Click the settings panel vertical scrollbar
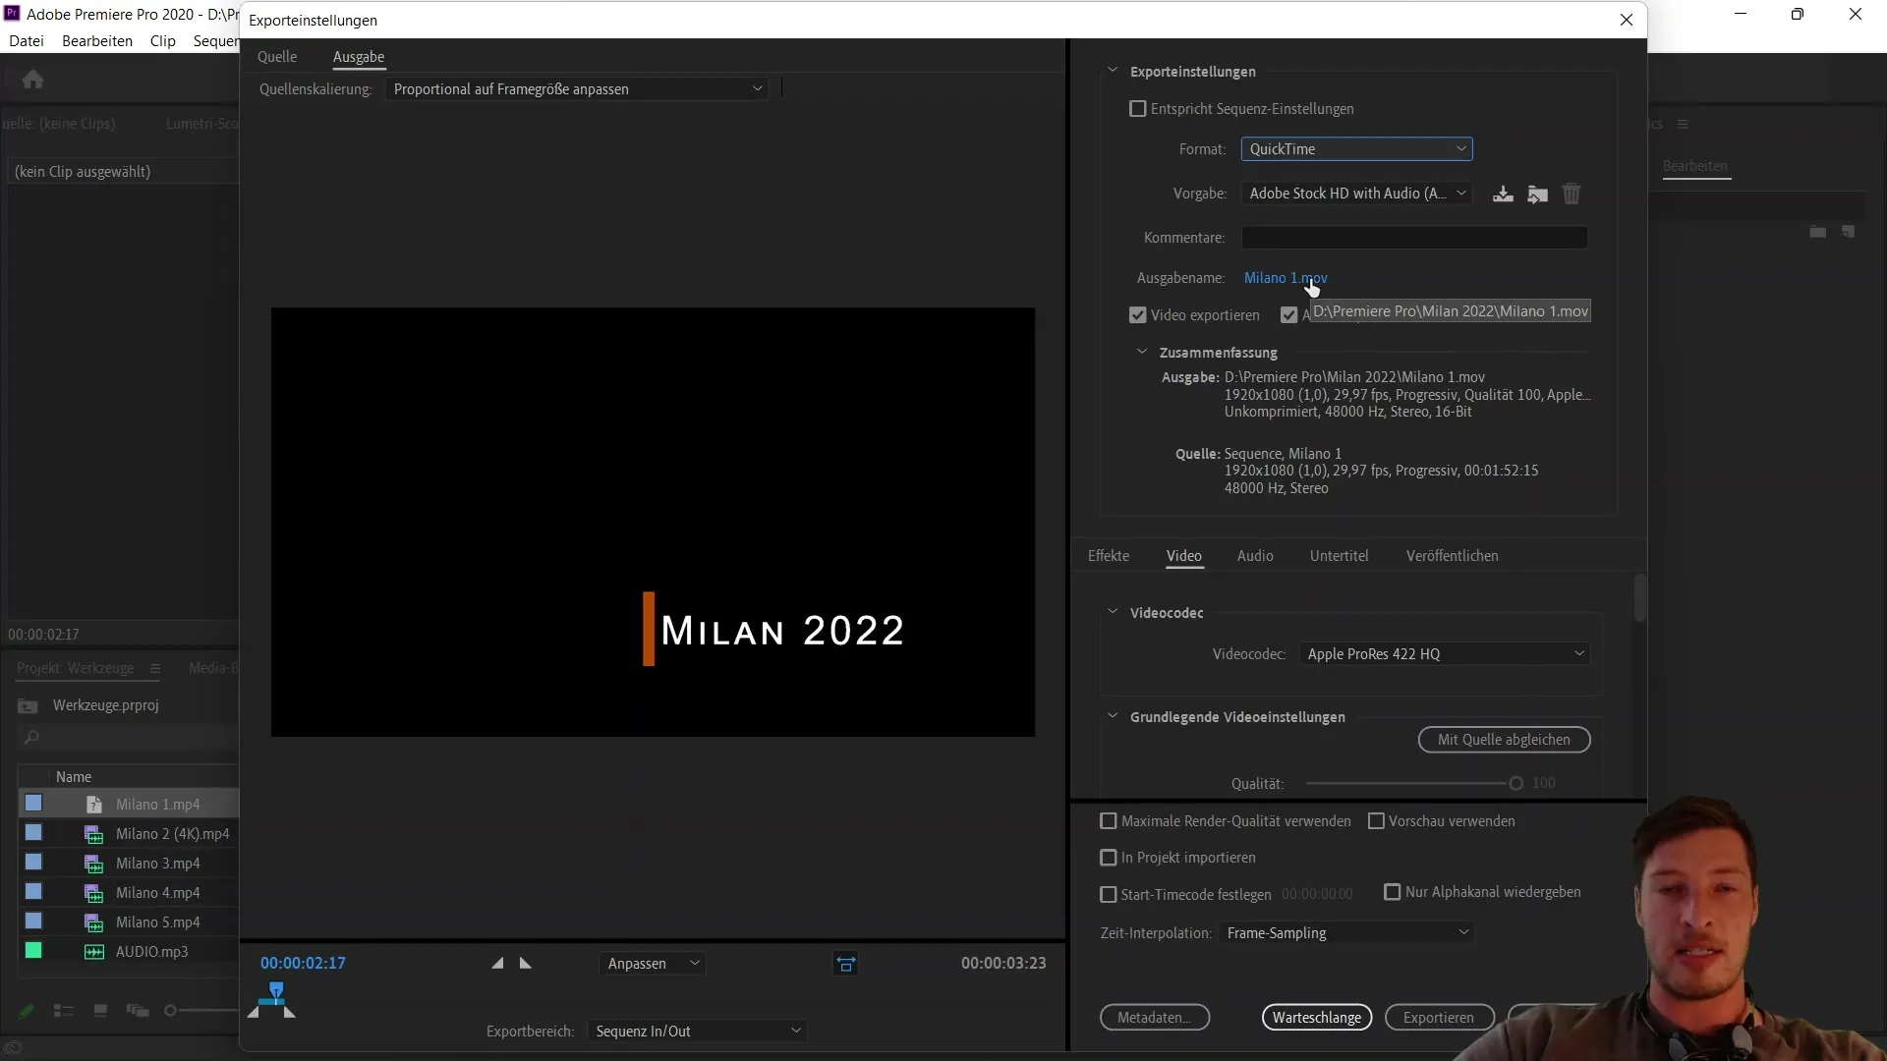The width and height of the screenshot is (1887, 1061). (x=1639, y=597)
